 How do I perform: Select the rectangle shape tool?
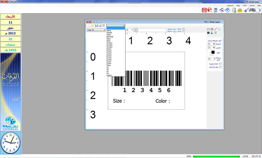pyautogui.click(x=208, y=29)
